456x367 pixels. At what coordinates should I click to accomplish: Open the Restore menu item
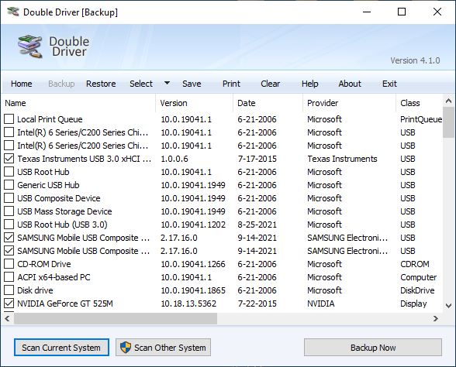(x=101, y=84)
